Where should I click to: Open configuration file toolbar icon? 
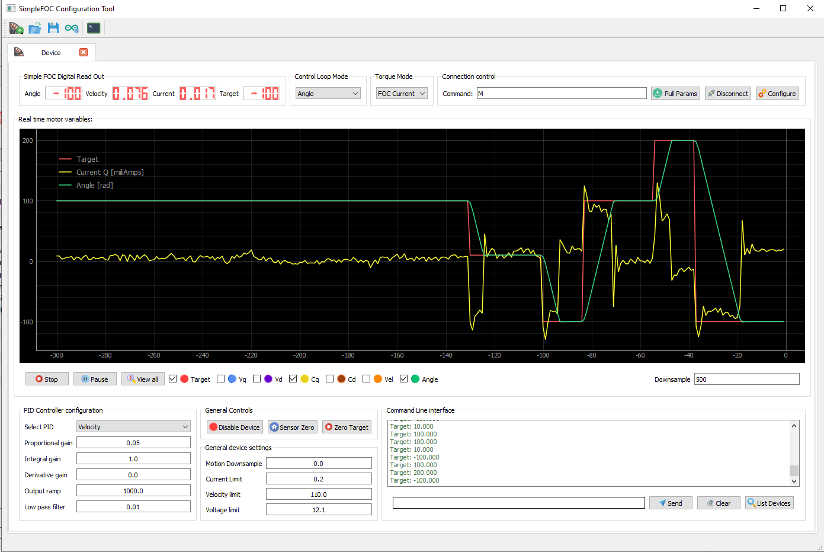tap(35, 28)
